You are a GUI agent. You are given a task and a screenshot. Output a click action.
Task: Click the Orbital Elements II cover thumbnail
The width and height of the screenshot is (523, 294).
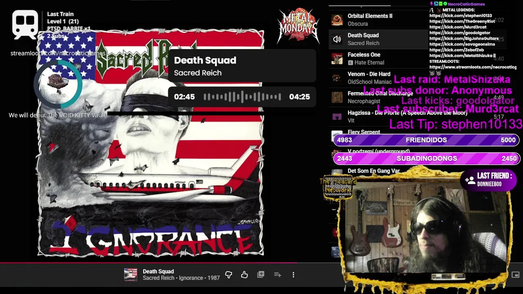pos(337,20)
